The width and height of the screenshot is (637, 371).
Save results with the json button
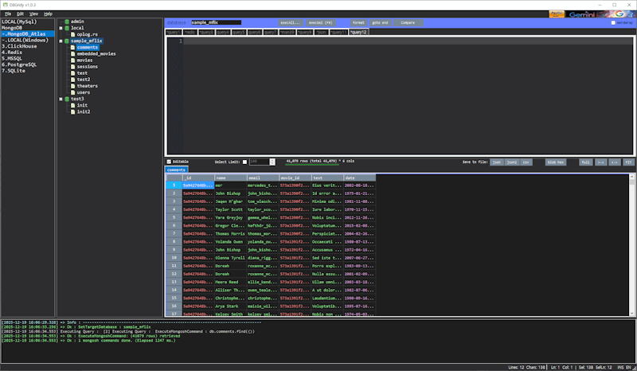point(496,162)
